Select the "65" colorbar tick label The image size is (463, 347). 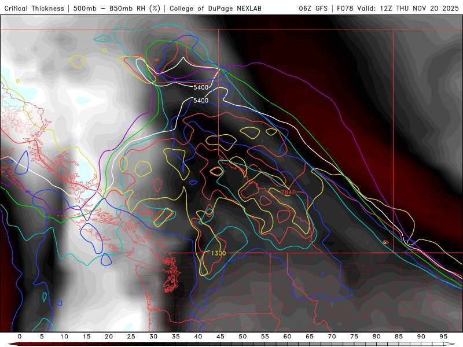[x=310, y=337]
